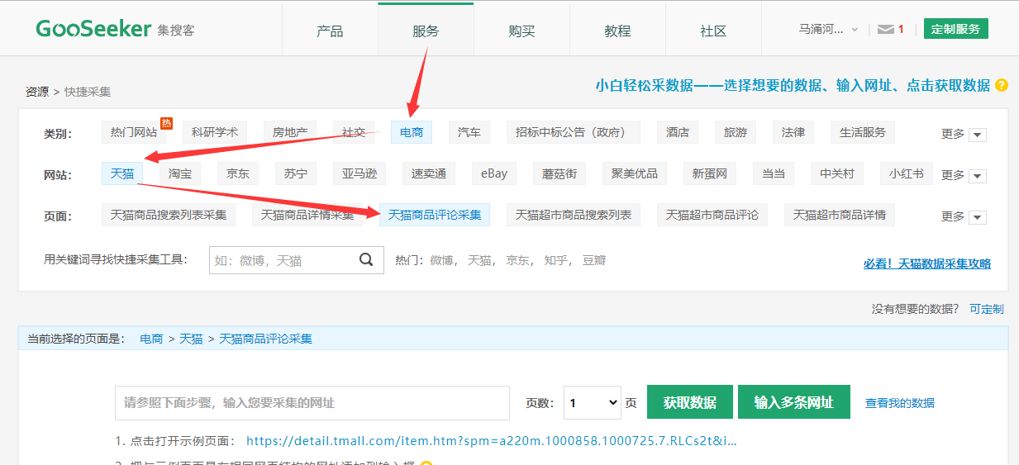
Task: Pick 天猫超市商品搜索列表 page
Action: click(574, 215)
